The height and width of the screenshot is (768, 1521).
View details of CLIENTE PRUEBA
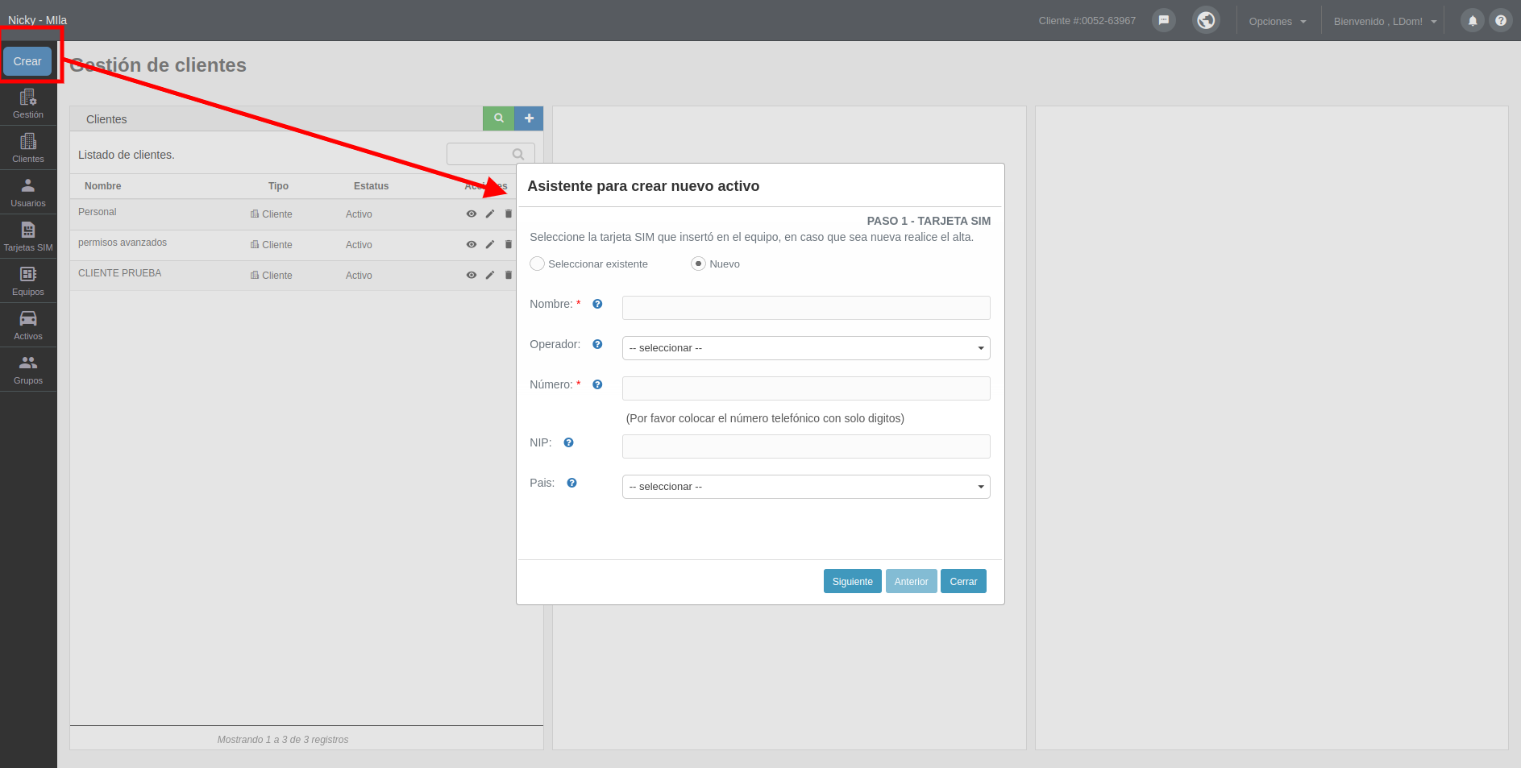point(472,275)
